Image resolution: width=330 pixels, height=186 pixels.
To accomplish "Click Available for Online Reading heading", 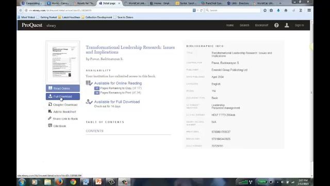I will [x=118, y=83].
